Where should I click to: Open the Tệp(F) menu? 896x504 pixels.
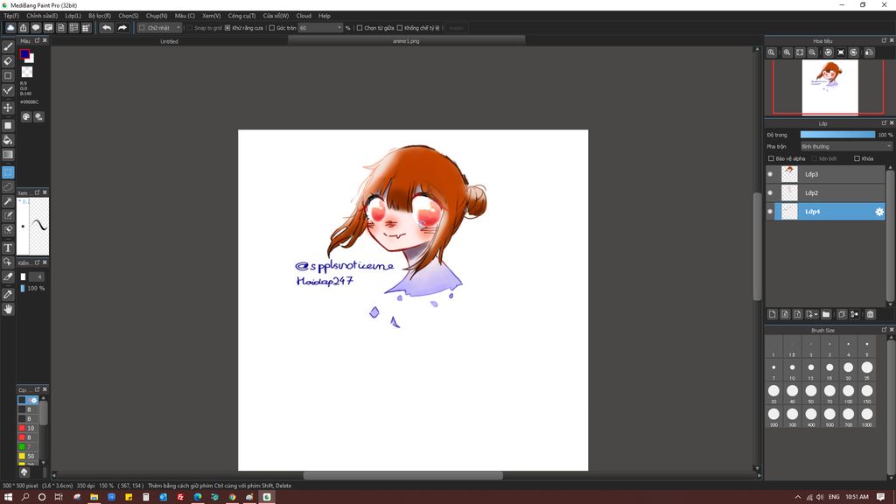pyautogui.click(x=11, y=16)
